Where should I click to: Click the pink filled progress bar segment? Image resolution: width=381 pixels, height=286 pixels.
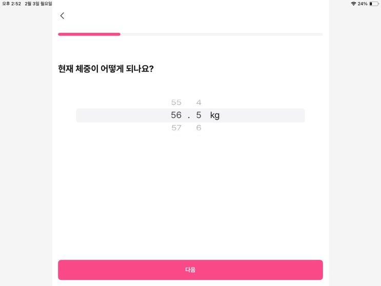click(89, 34)
